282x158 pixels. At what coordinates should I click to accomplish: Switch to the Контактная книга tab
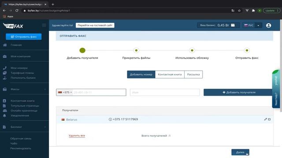coord(170,74)
